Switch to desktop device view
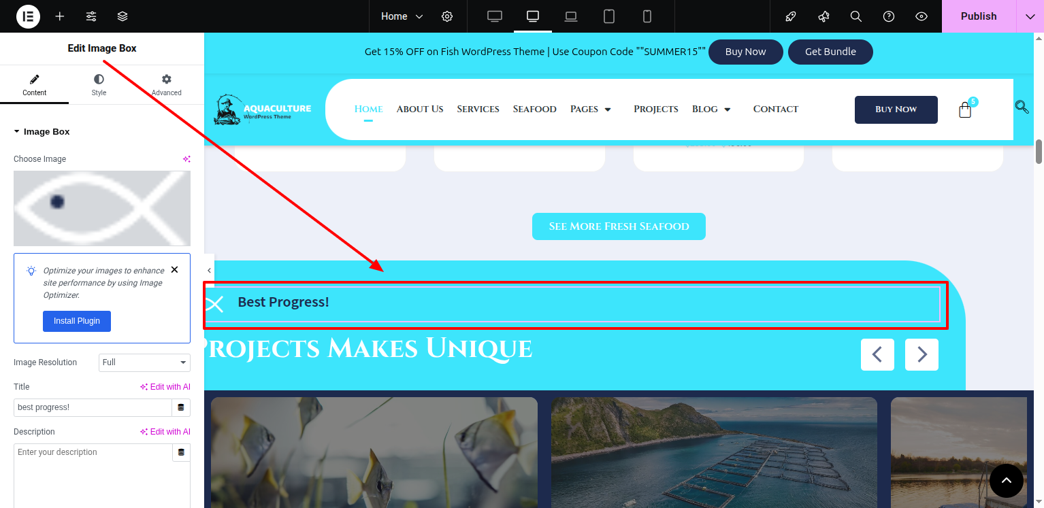 495,16
